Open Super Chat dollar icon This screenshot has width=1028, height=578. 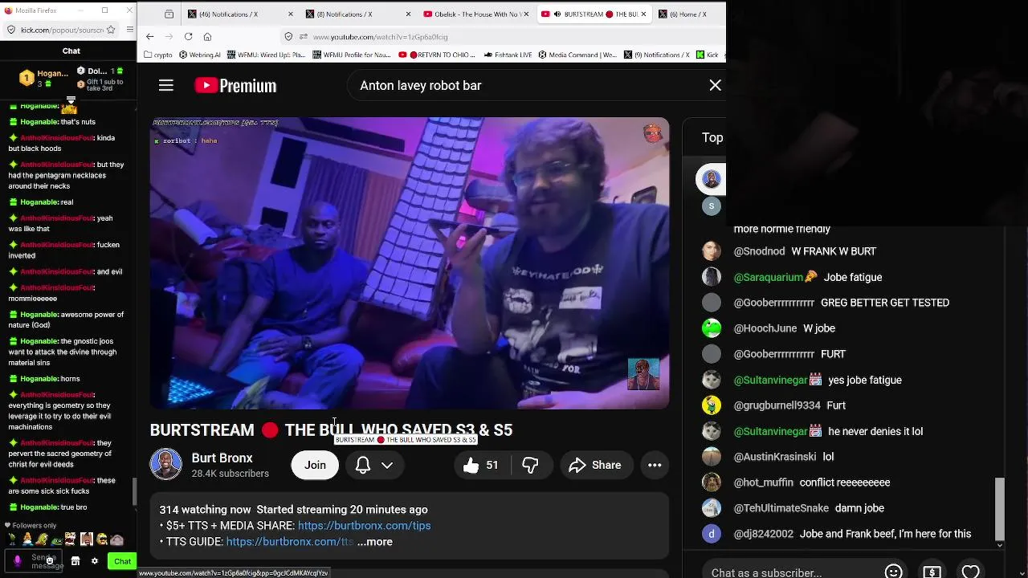(932, 572)
